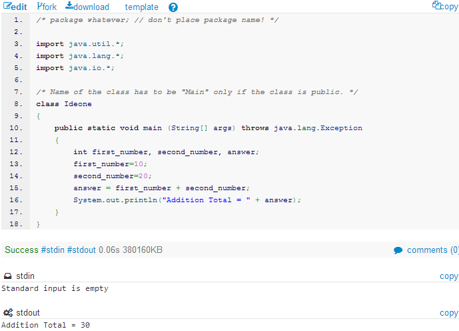Click the 'public static void main' line
The image size is (459, 331).
click(208, 128)
